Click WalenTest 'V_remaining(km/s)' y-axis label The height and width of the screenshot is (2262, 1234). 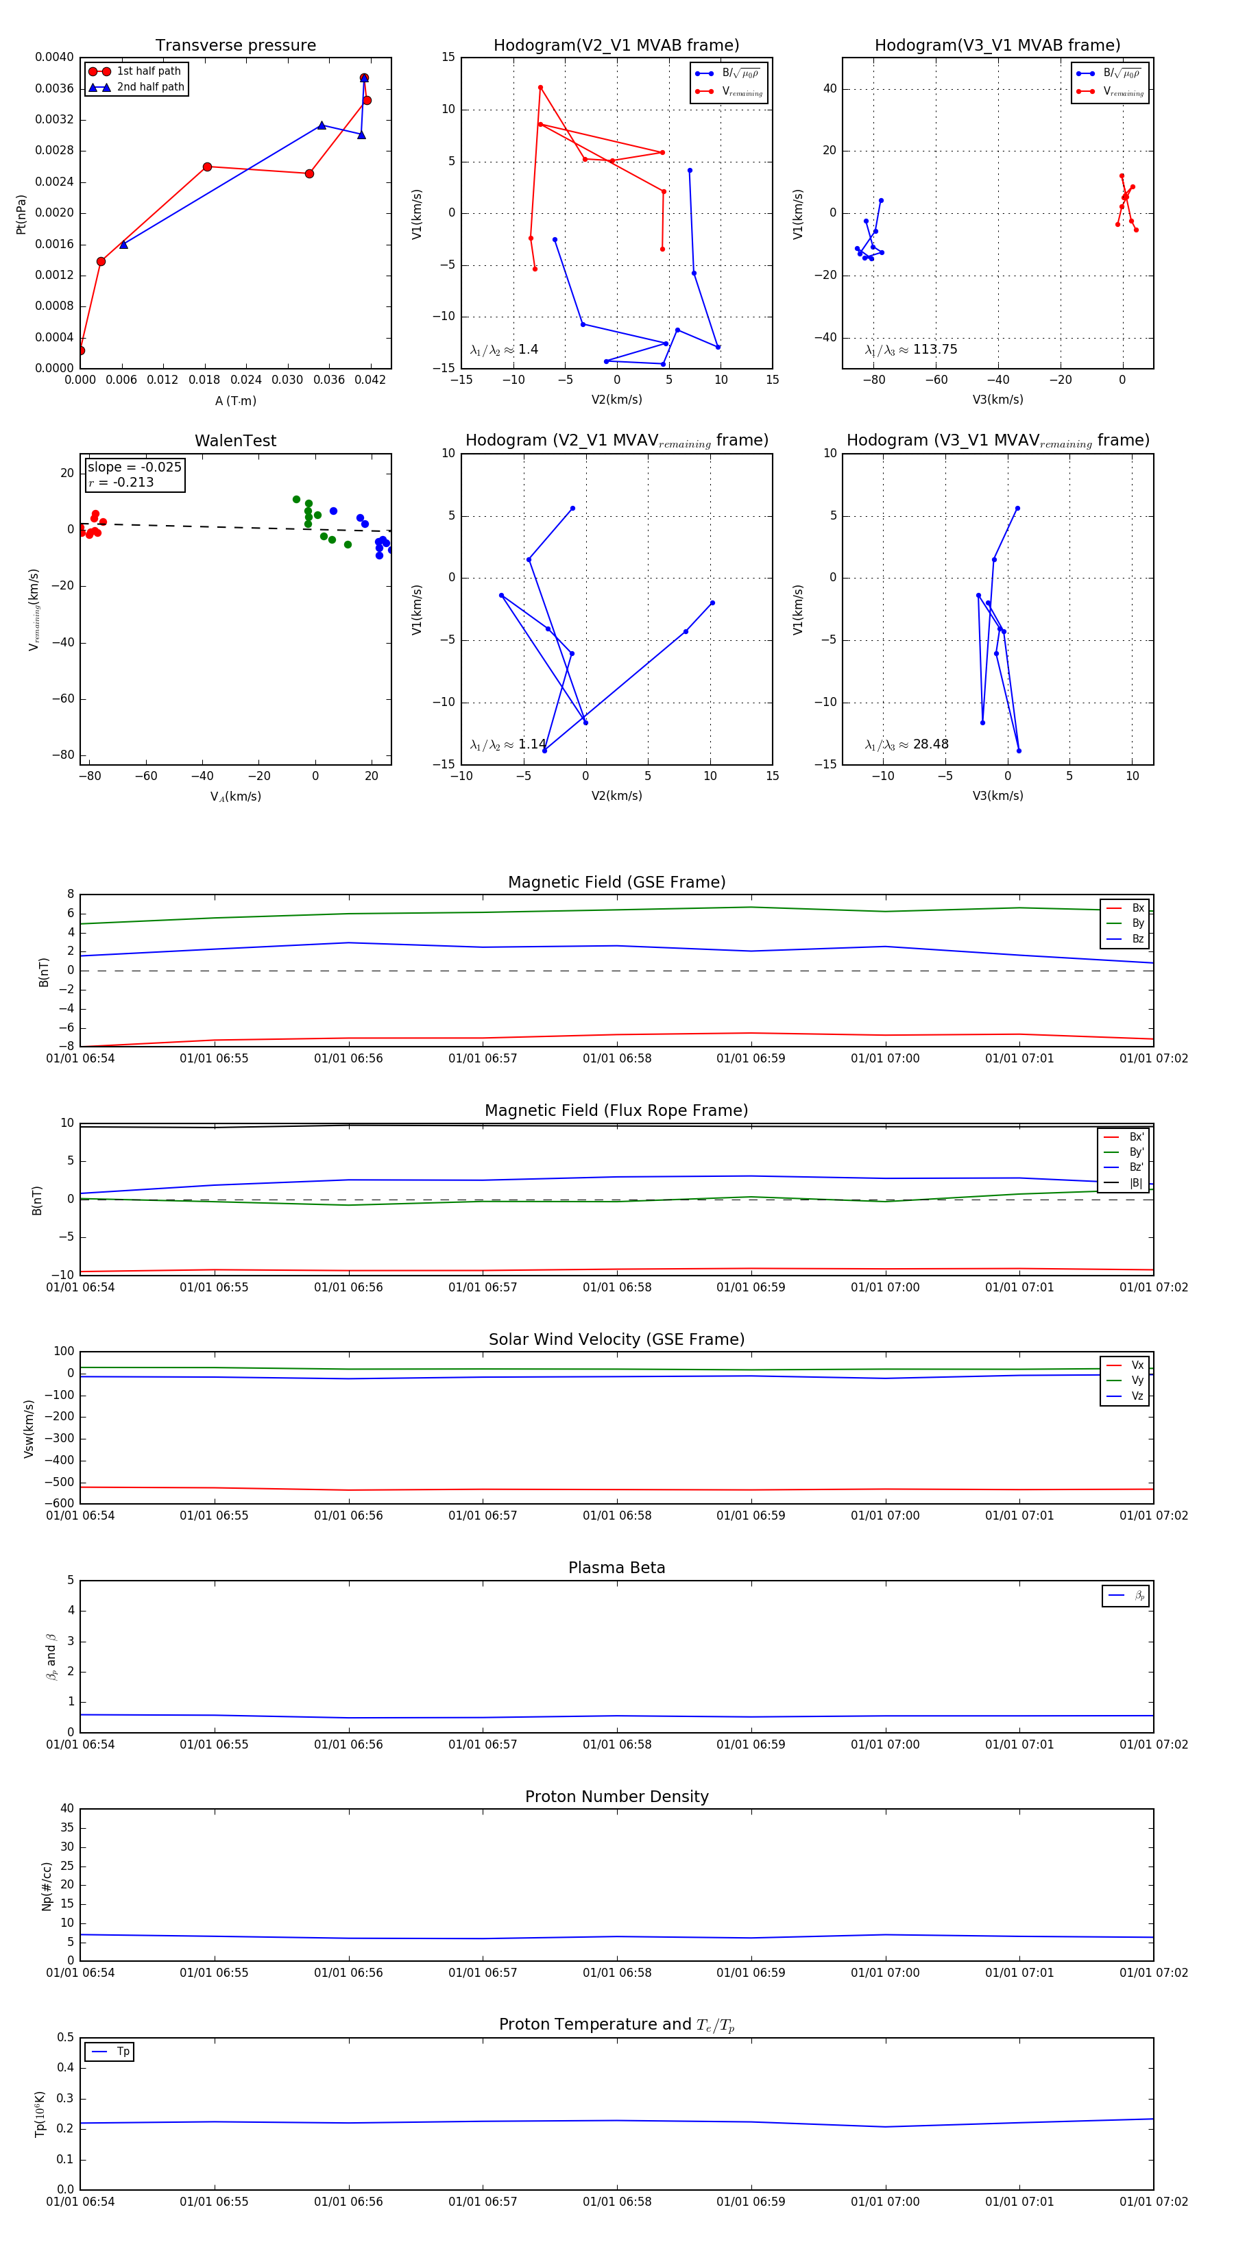34,609
